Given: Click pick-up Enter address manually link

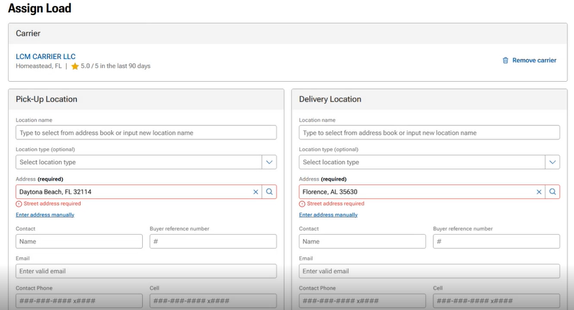Looking at the screenshot, I should pos(45,215).
